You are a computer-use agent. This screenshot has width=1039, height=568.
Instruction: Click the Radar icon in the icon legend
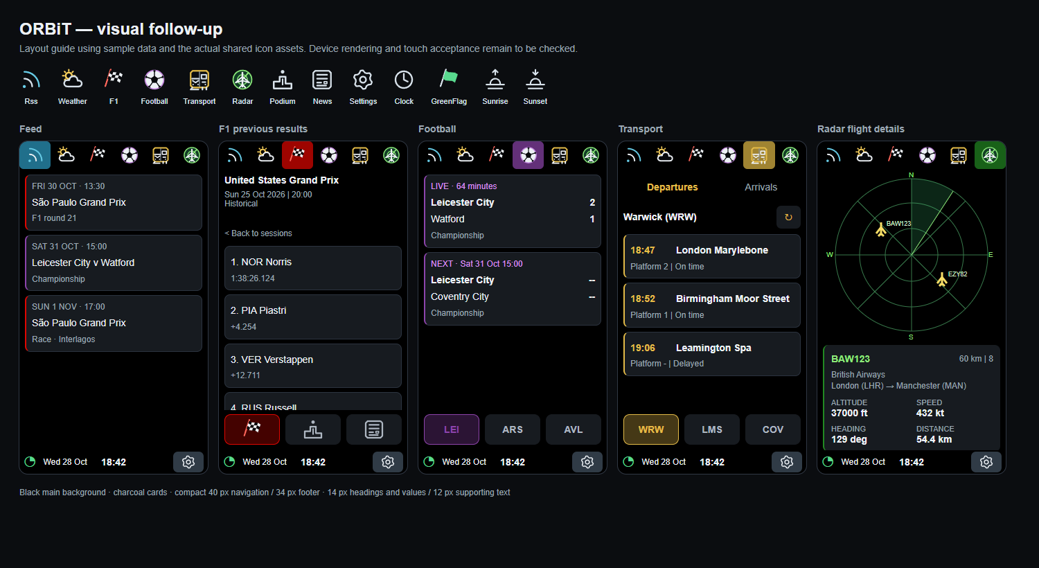coord(242,80)
